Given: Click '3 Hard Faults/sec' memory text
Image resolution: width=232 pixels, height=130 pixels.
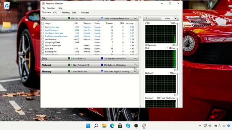Looking at the screenshot, I should pyautogui.click(x=79, y=71).
